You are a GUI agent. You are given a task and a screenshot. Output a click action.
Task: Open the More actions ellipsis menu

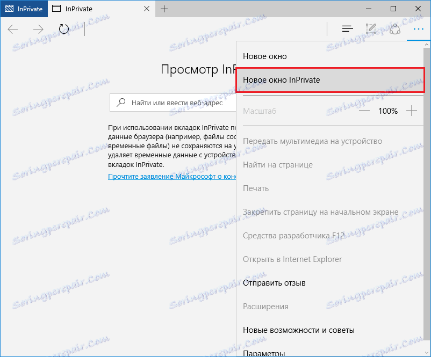pos(418,29)
